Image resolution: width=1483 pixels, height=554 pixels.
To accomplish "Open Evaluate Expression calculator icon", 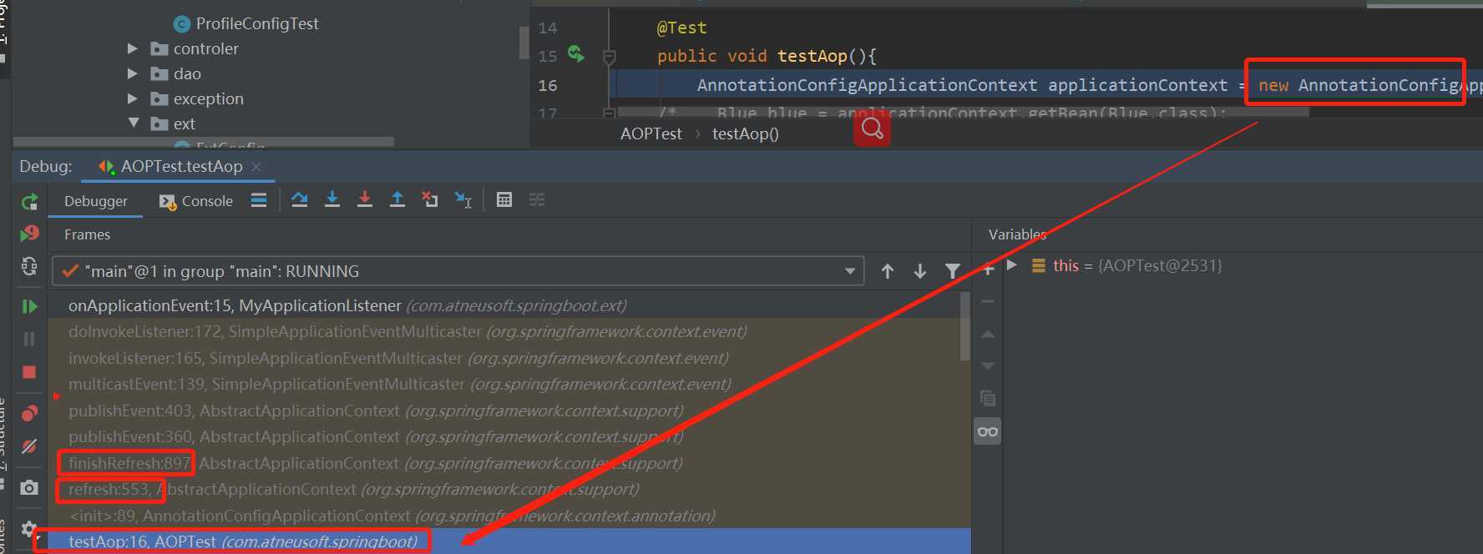I will coord(504,199).
